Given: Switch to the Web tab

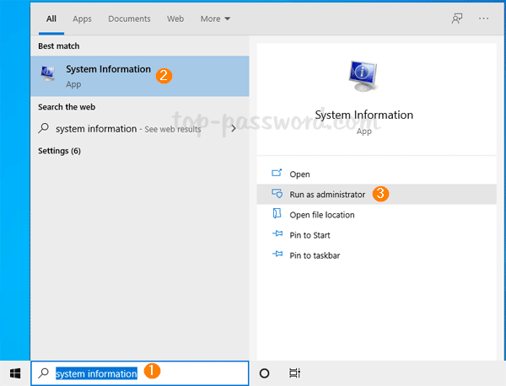Looking at the screenshot, I should tap(175, 19).
